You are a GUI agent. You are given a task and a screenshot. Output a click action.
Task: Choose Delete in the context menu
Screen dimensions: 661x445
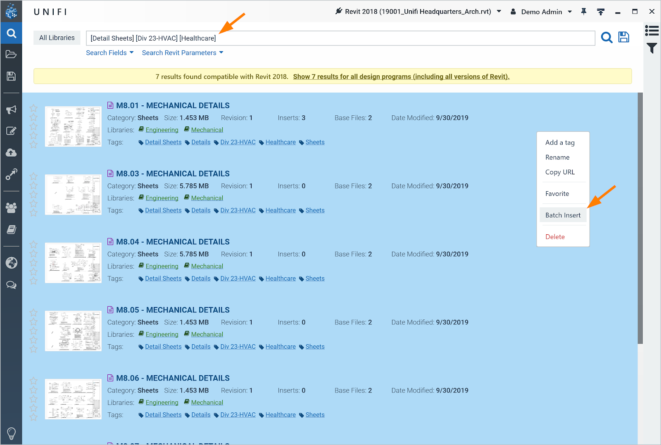click(555, 237)
